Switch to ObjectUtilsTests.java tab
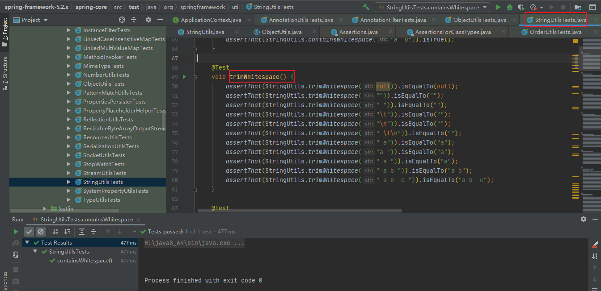601x291 pixels. tap(479, 20)
